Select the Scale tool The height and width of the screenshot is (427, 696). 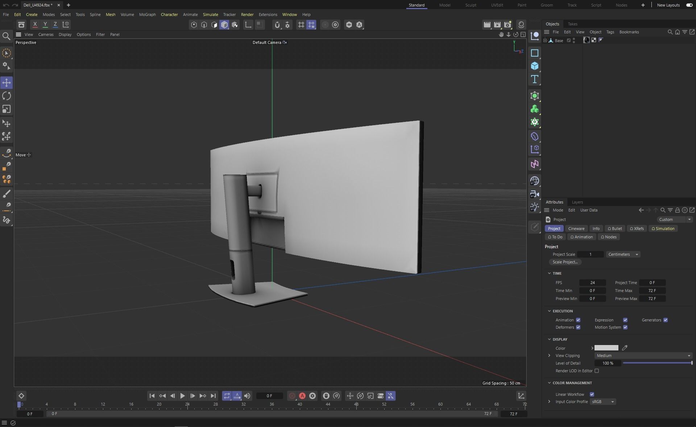(x=7, y=109)
